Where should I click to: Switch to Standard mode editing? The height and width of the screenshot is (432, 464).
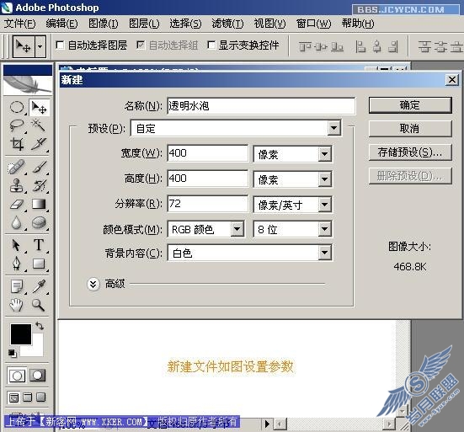click(17, 376)
